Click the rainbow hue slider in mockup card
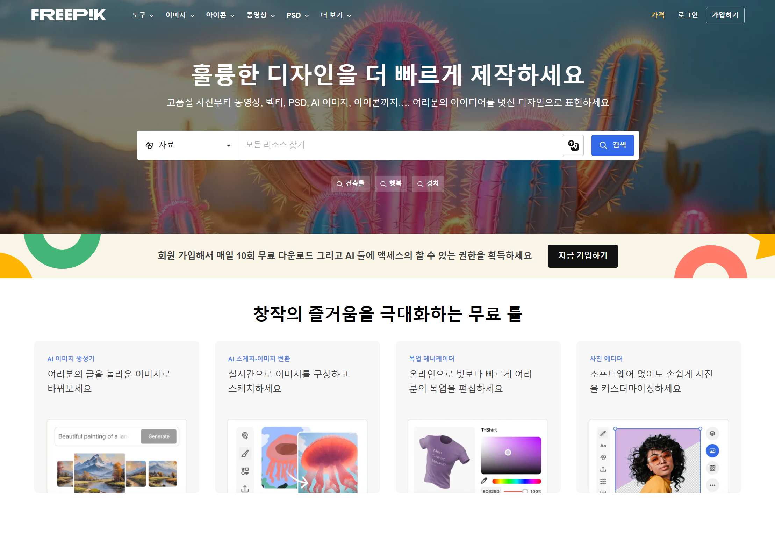775x556 pixels. pyautogui.click(x=516, y=481)
